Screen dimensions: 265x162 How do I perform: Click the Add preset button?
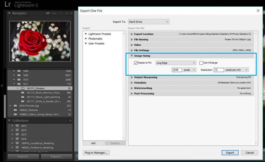93,143
